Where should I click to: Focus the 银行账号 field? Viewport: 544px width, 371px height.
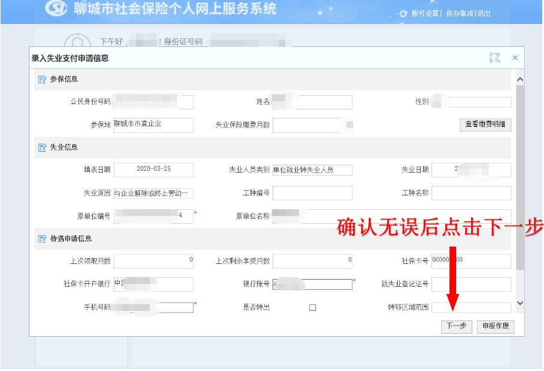pyautogui.click(x=312, y=284)
